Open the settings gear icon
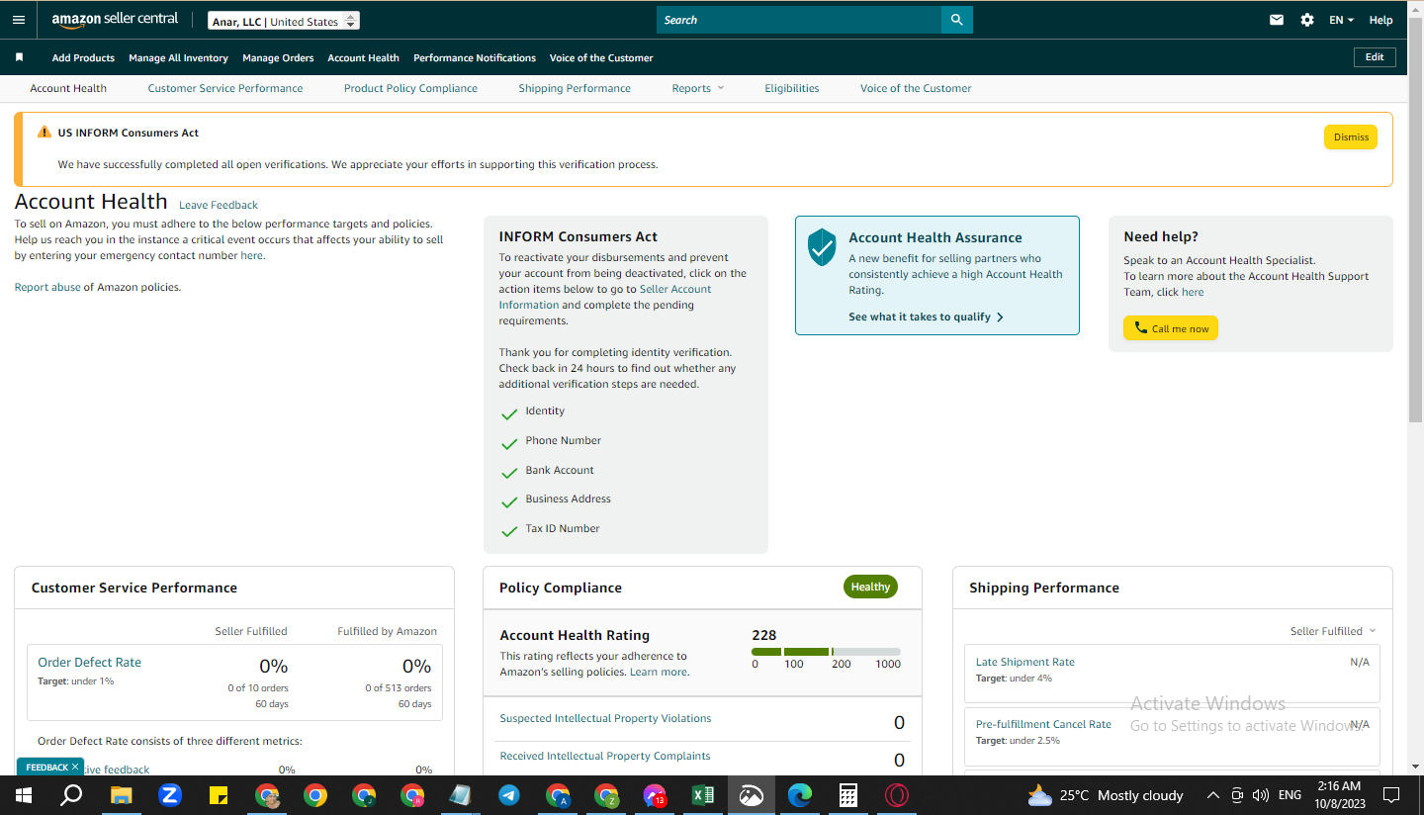The width and height of the screenshot is (1424, 815). (x=1307, y=20)
